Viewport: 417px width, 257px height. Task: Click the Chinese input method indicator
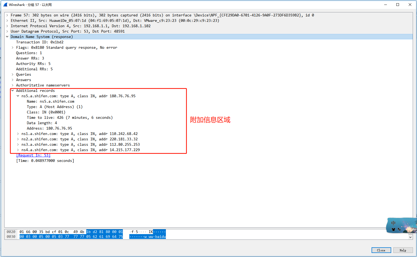pyautogui.click(x=393, y=223)
